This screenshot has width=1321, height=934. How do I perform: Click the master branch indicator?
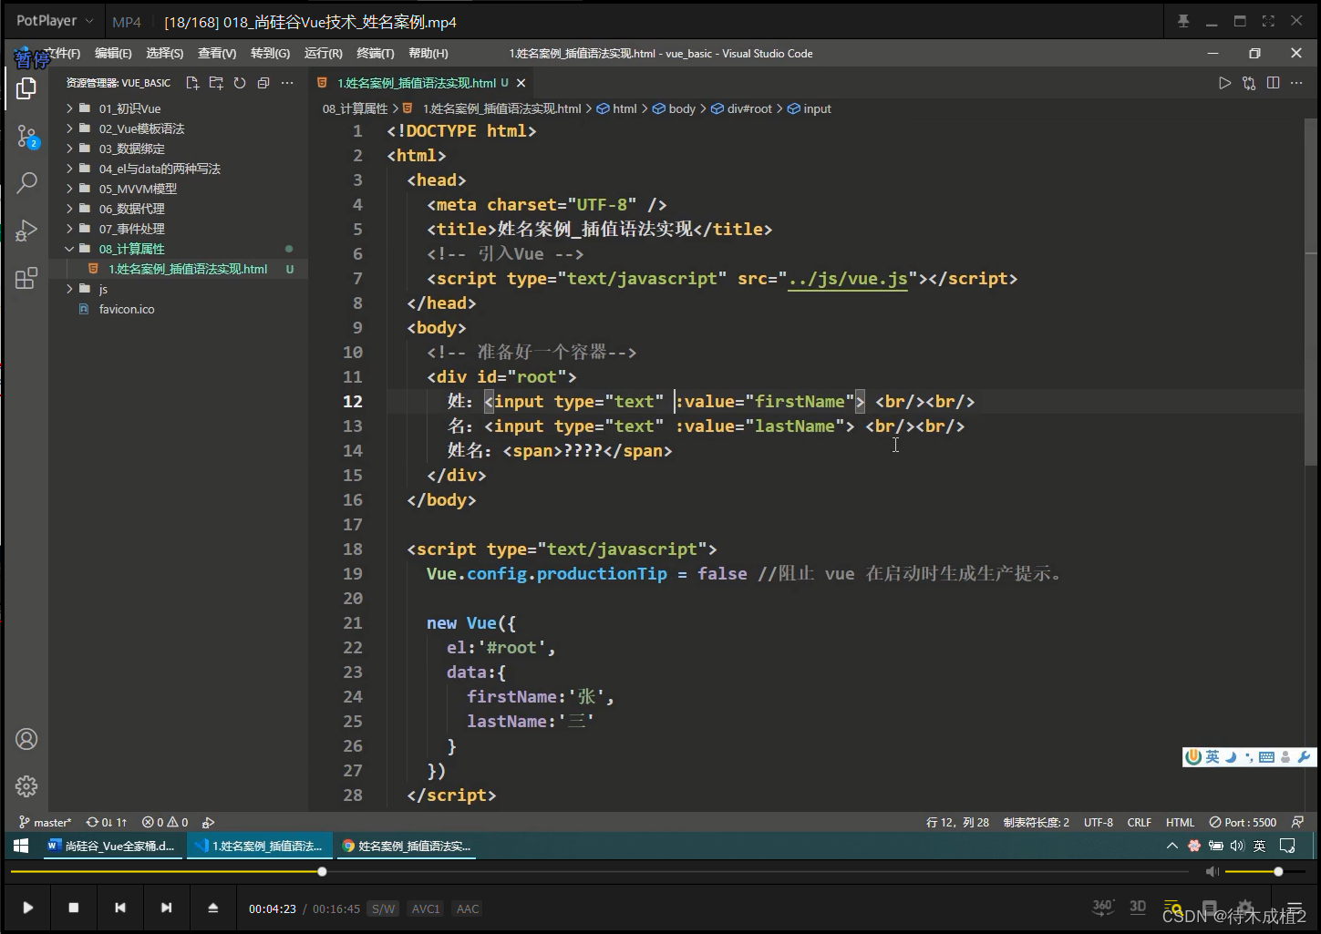(45, 822)
